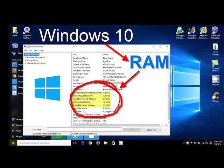Open the System Information taskbar icon
This screenshot has width=224, height=168.
[121, 143]
